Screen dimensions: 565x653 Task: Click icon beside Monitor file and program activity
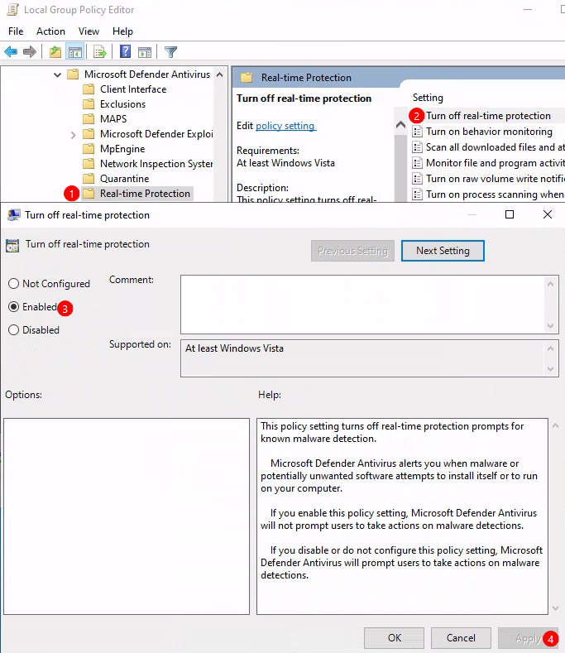(417, 163)
